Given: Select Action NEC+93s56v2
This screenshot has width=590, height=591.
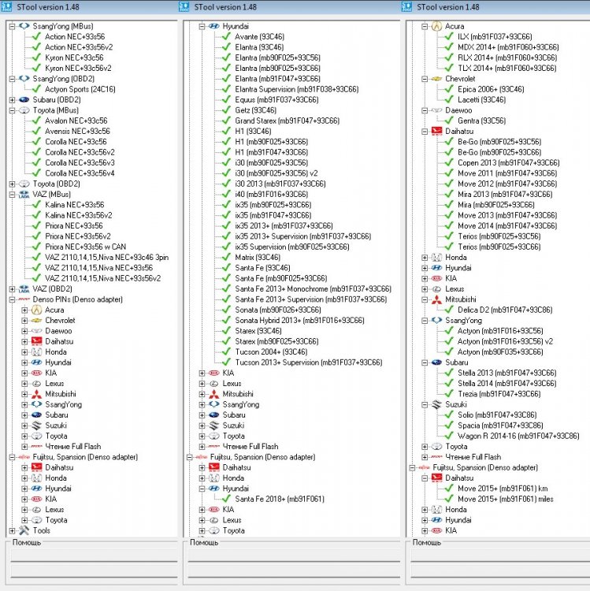Looking at the screenshot, I should [79, 47].
